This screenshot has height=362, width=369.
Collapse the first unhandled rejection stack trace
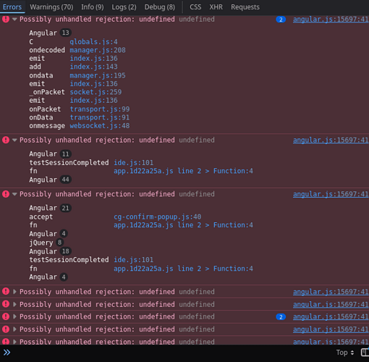[14, 20]
